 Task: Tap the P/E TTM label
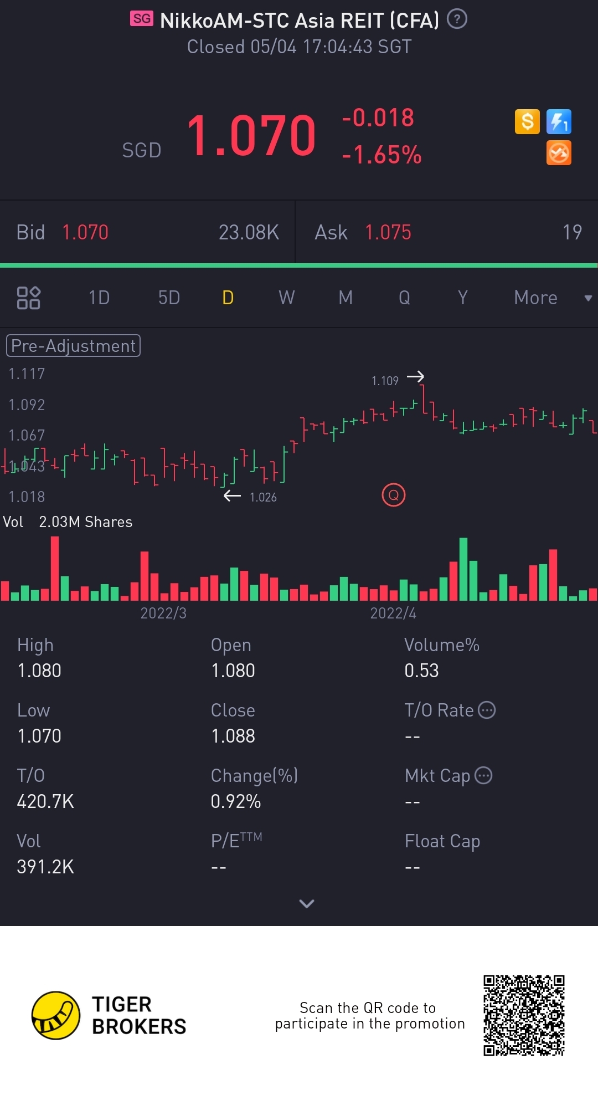(x=236, y=840)
